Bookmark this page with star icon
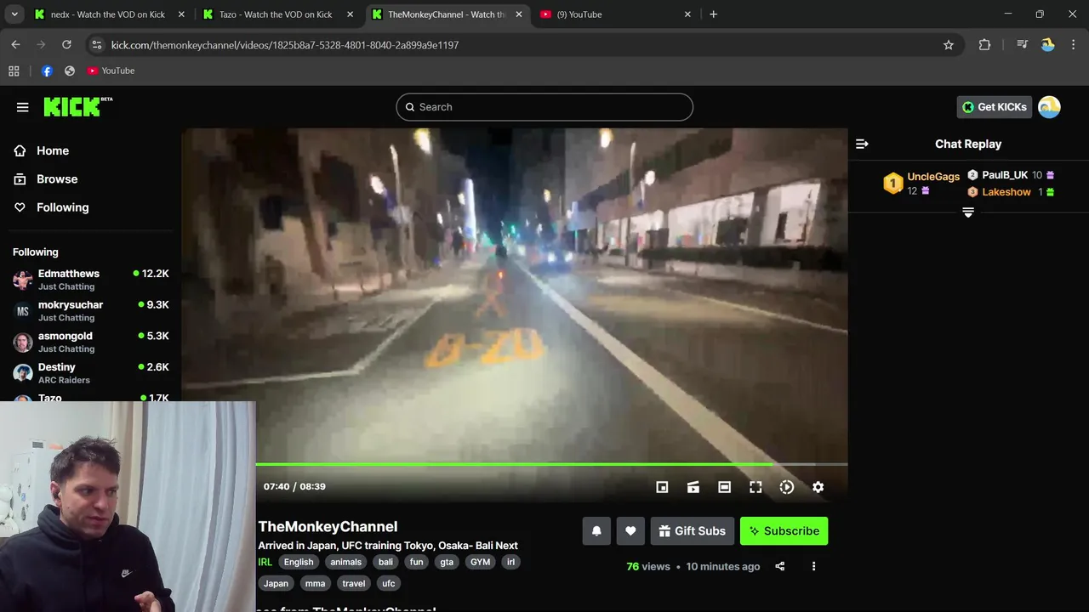 point(949,45)
